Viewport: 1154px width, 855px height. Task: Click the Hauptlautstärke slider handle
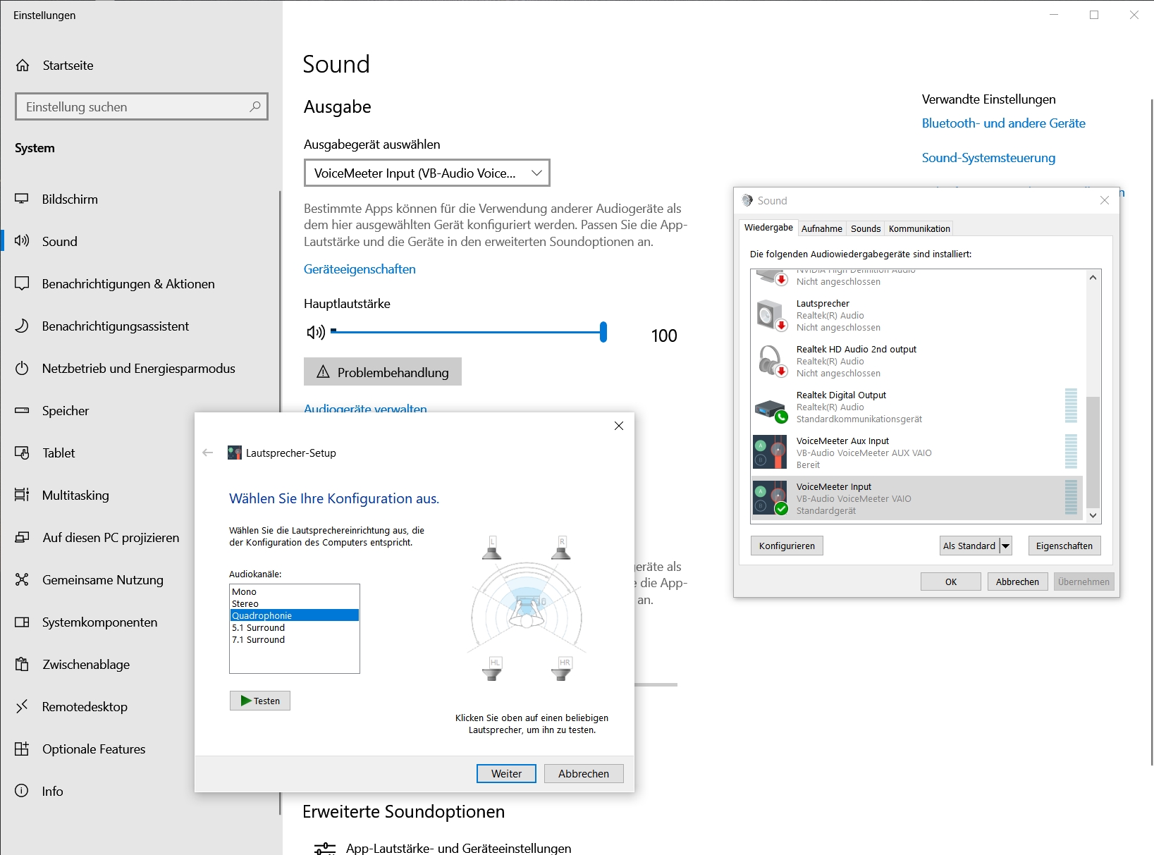603,332
